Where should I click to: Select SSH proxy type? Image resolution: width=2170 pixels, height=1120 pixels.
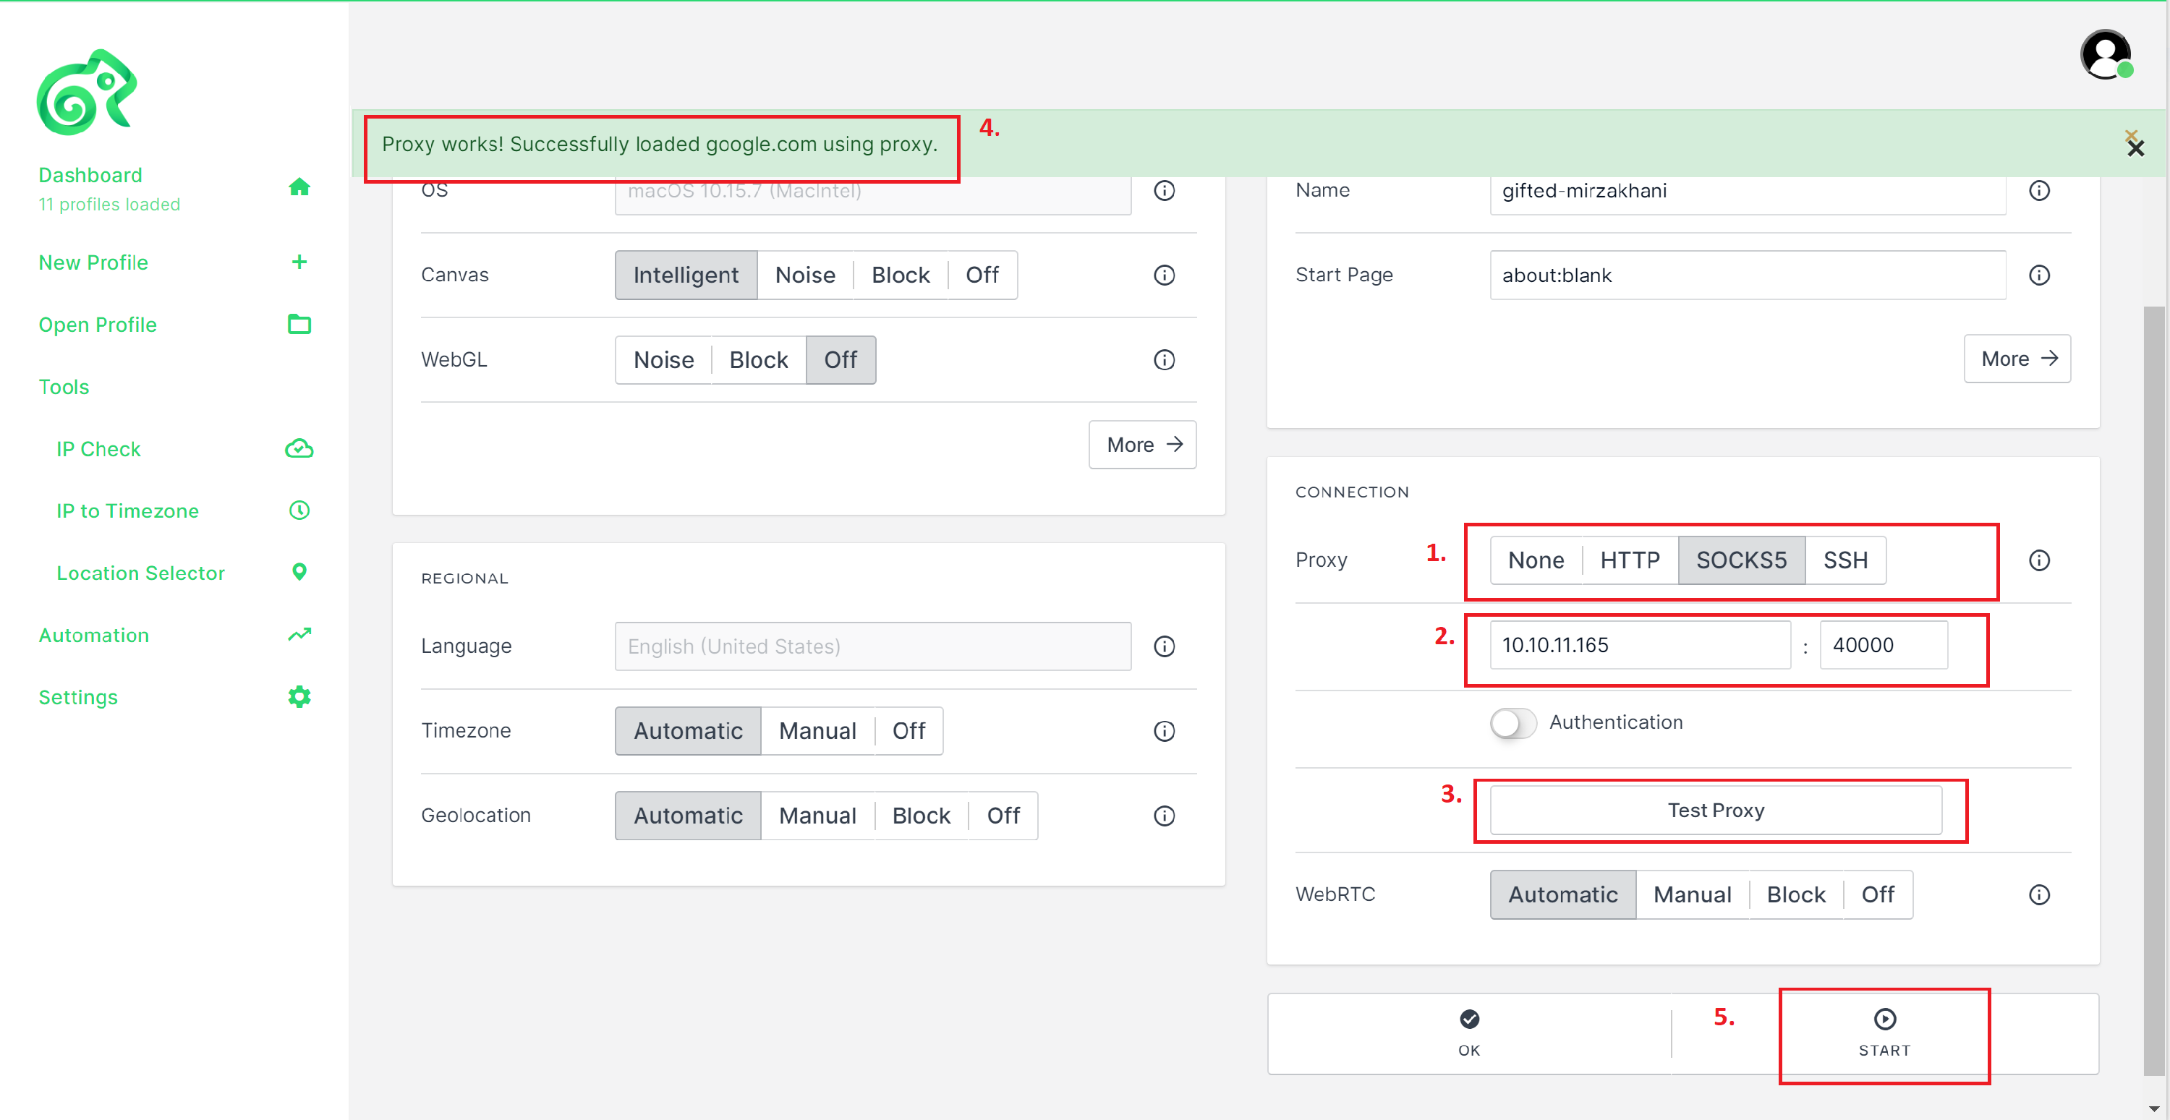pyautogui.click(x=1845, y=560)
